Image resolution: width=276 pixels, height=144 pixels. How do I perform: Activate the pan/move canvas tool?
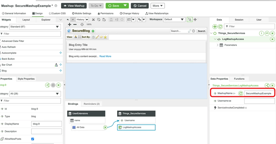(195, 20)
